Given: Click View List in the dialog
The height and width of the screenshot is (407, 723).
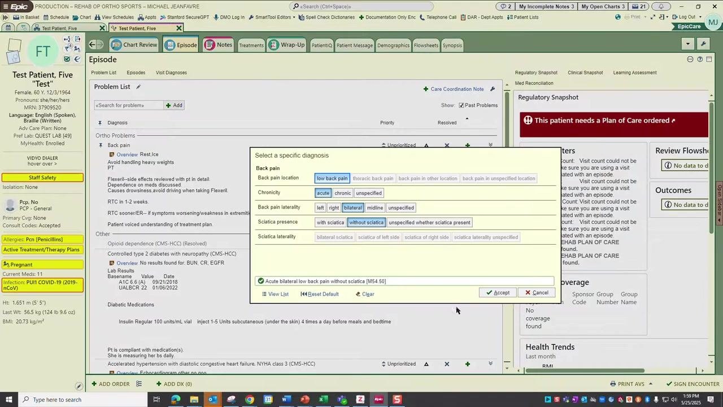Looking at the screenshot, I should point(275,294).
